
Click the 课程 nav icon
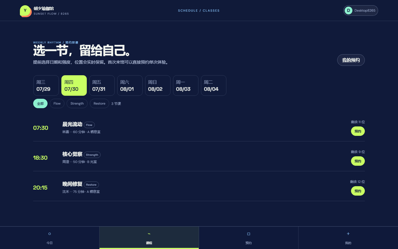pyautogui.click(x=149, y=234)
